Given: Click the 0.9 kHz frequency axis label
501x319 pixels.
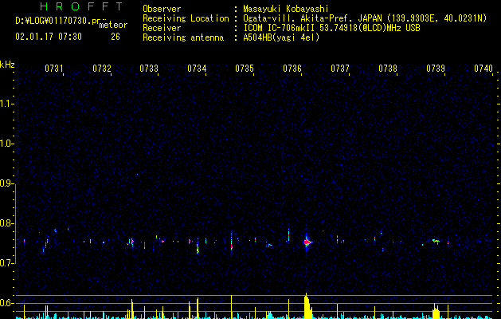Looking at the screenshot, I should pos(6,183).
